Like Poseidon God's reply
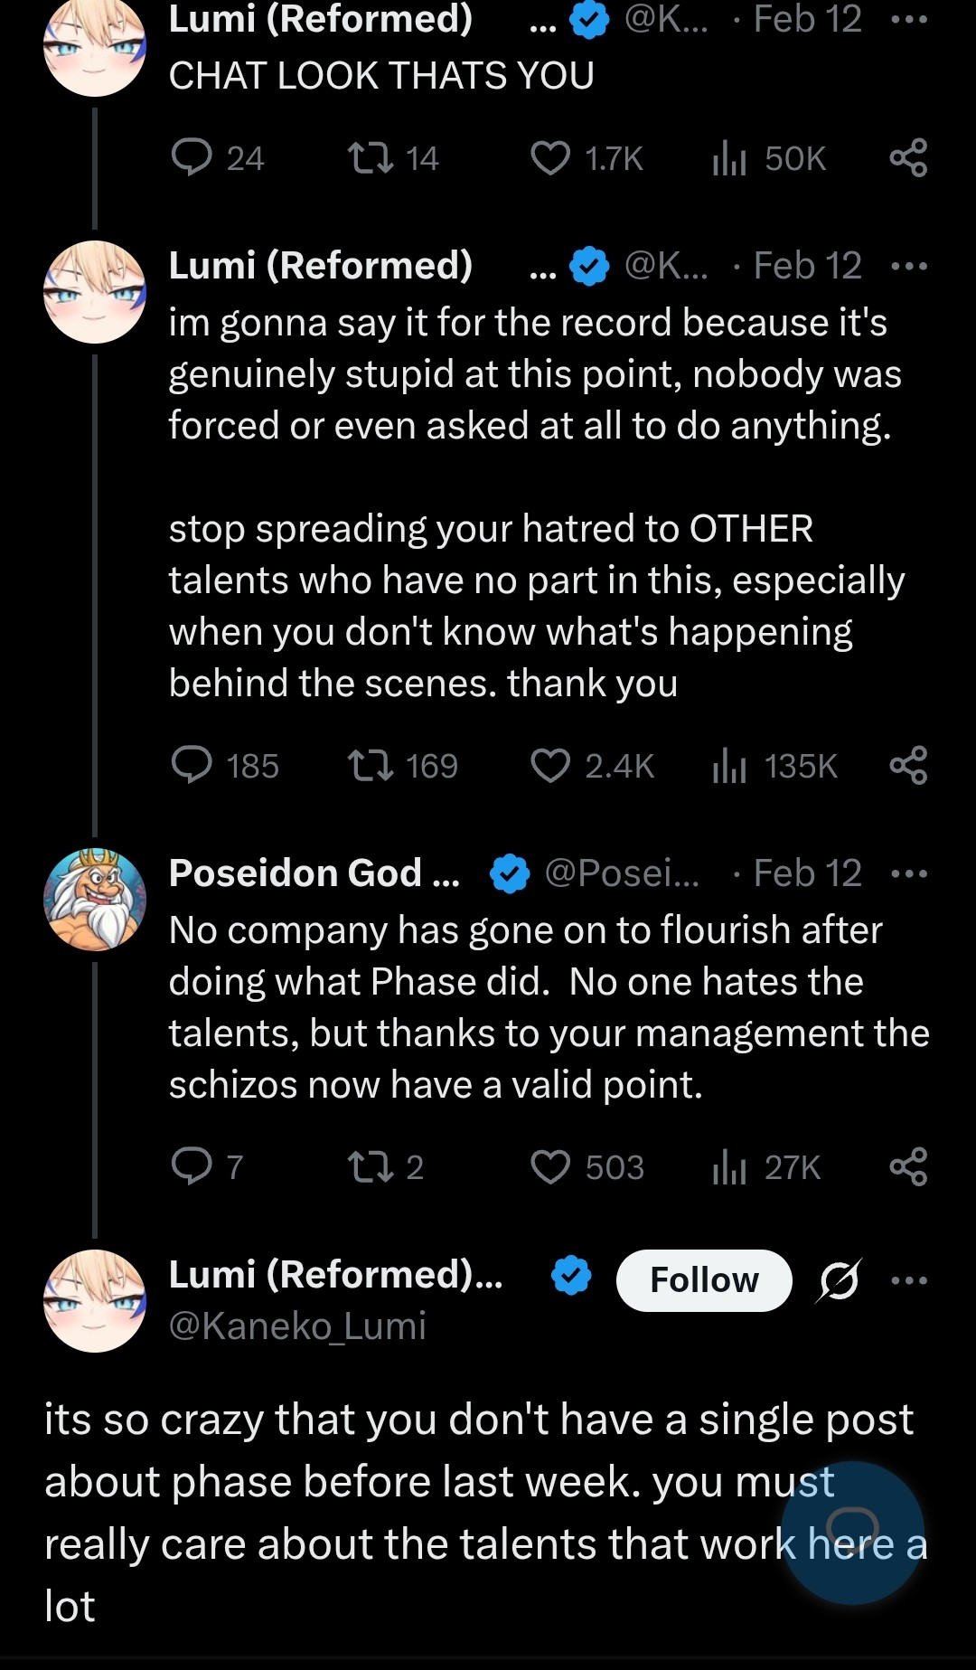 tap(550, 1167)
